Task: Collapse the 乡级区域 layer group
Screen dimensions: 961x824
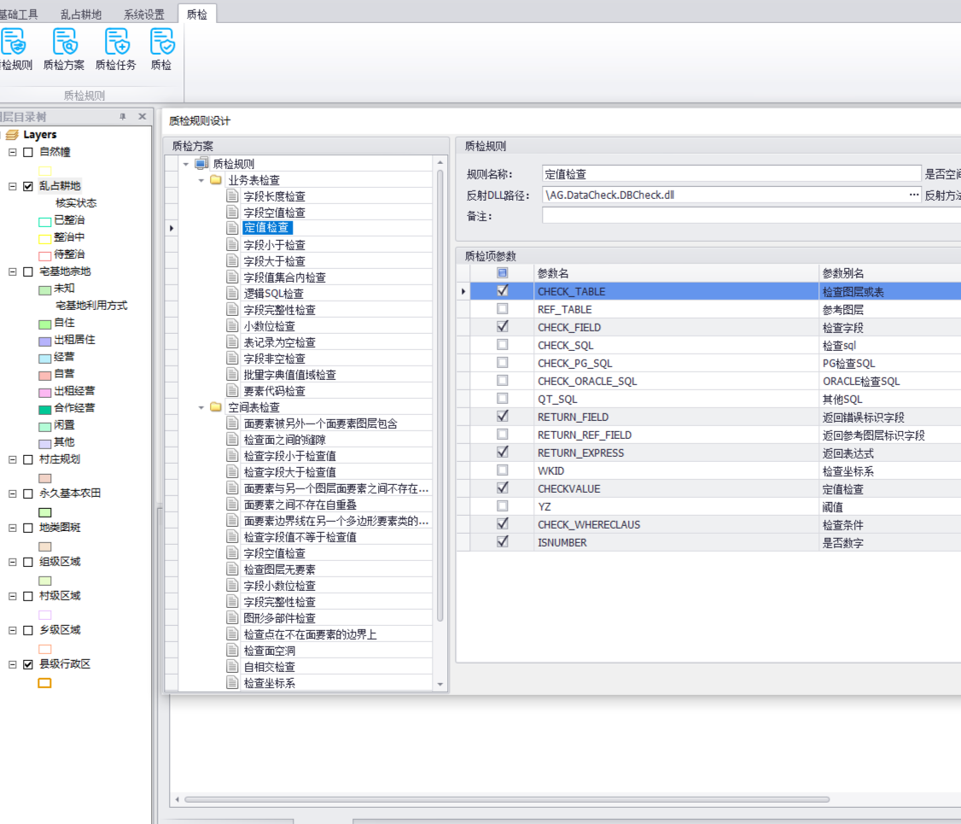Action: pos(12,630)
